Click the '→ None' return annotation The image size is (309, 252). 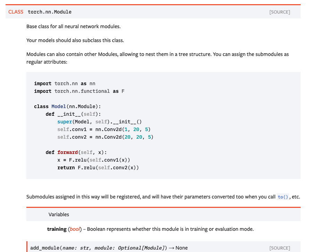[x=178, y=248]
